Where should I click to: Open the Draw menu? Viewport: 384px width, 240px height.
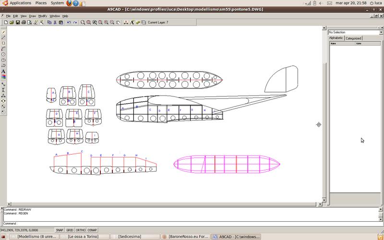[x=33, y=16]
